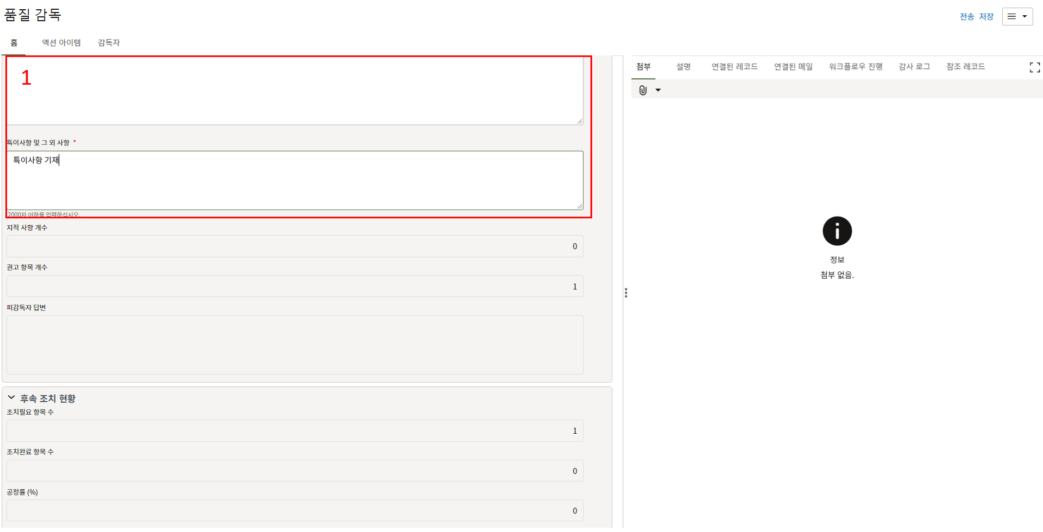
Task: Go to the 연결된 레코드 tab
Action: pyautogui.click(x=734, y=66)
